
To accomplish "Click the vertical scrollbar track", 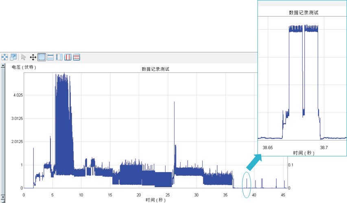I will point(2,130).
